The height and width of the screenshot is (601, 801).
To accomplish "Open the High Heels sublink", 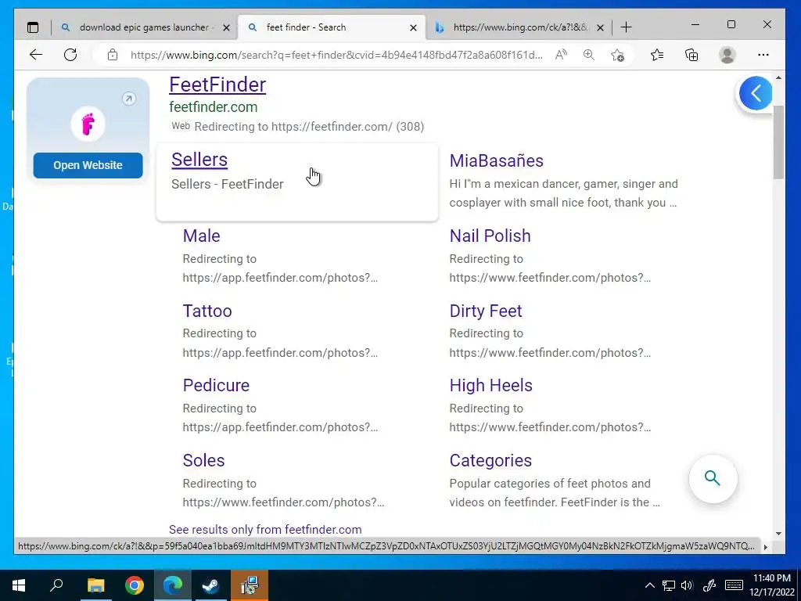I will pos(491,385).
